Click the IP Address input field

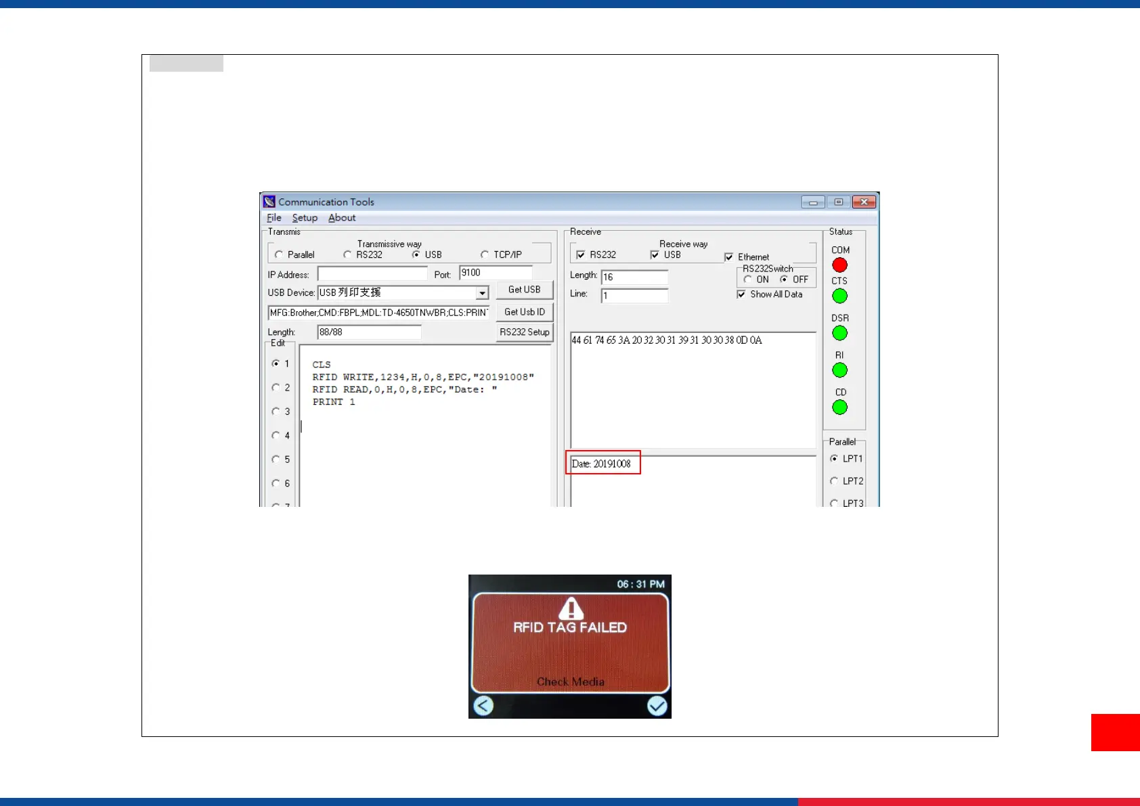coord(373,274)
